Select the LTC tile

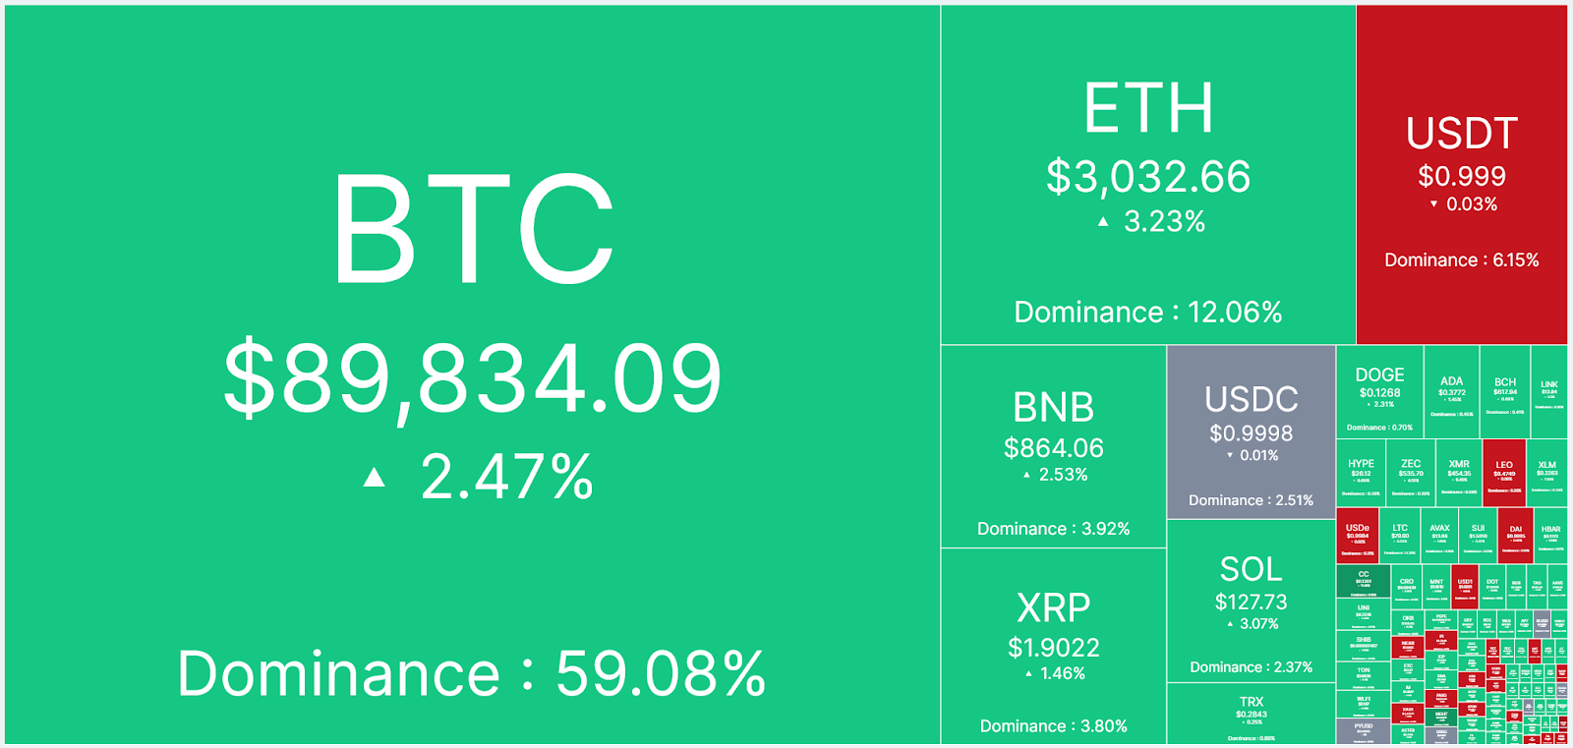click(x=1399, y=536)
